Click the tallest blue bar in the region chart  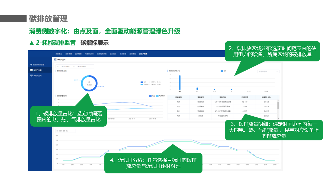tap(180, 82)
